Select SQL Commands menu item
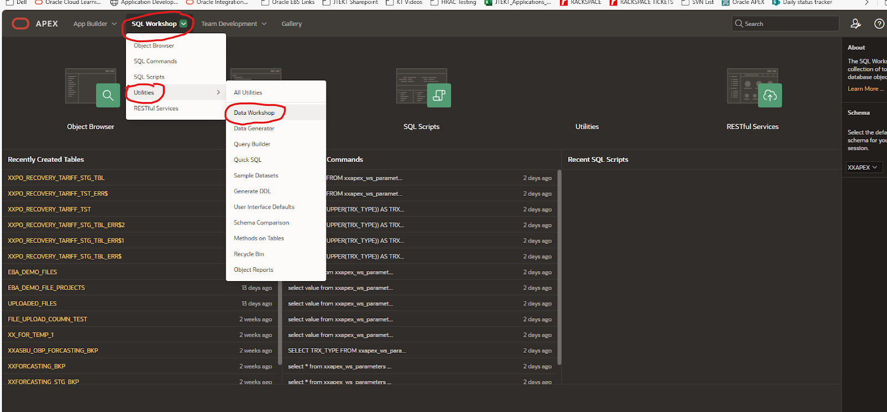 pos(155,61)
